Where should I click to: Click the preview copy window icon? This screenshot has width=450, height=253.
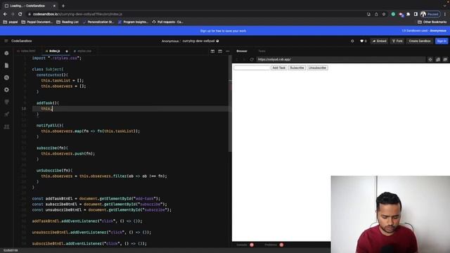tap(437, 59)
